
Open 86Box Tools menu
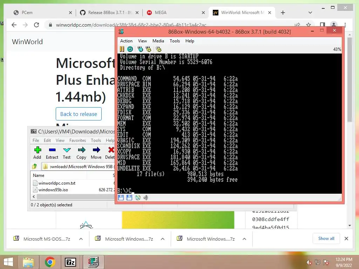pos(175,41)
